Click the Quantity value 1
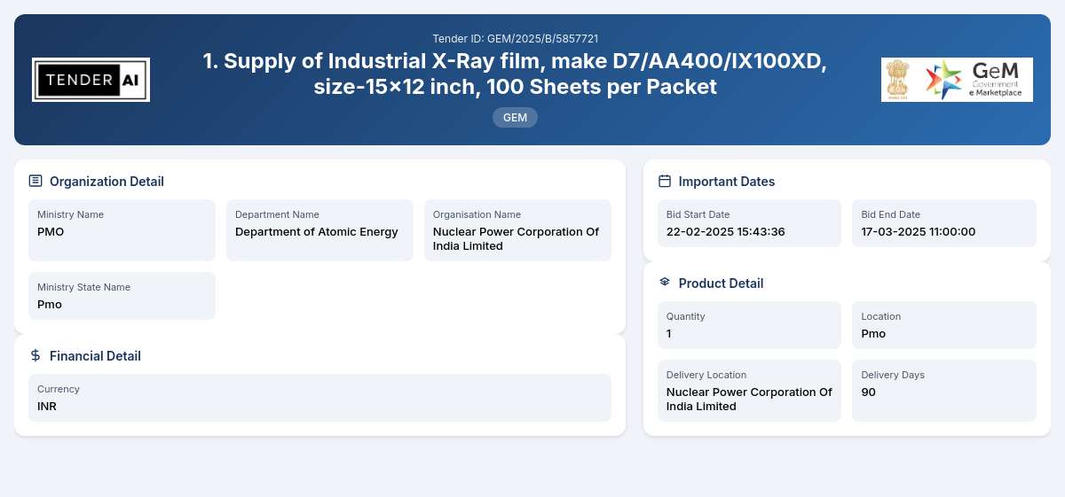 click(x=669, y=334)
